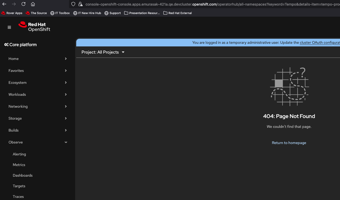Expand the Home navigation section
340x200 pixels.
(38, 59)
